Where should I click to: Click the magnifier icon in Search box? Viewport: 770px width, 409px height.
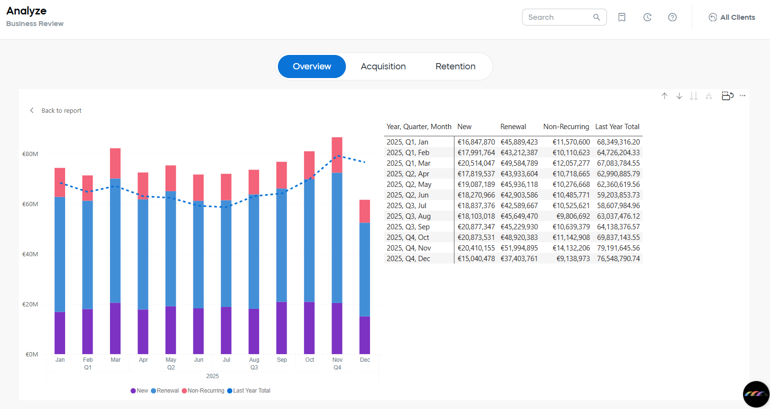pyautogui.click(x=596, y=17)
